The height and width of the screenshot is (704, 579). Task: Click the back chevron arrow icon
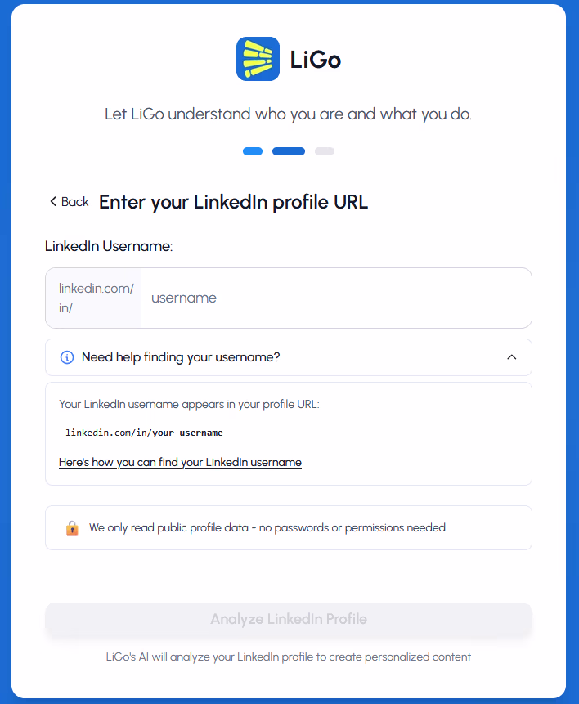52,200
